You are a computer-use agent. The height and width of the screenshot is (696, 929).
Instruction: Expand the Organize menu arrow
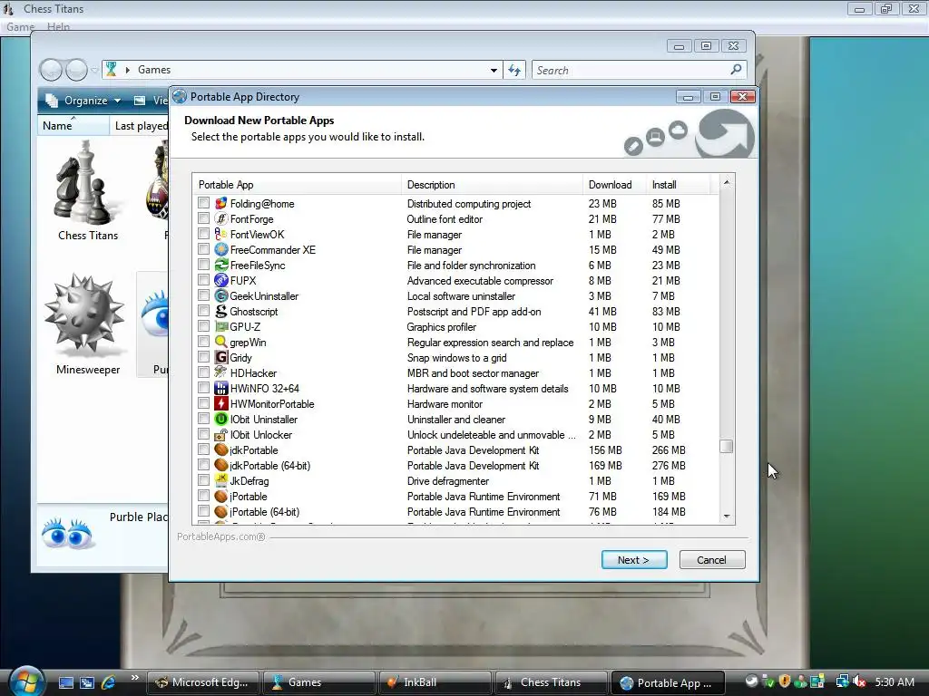(117, 101)
